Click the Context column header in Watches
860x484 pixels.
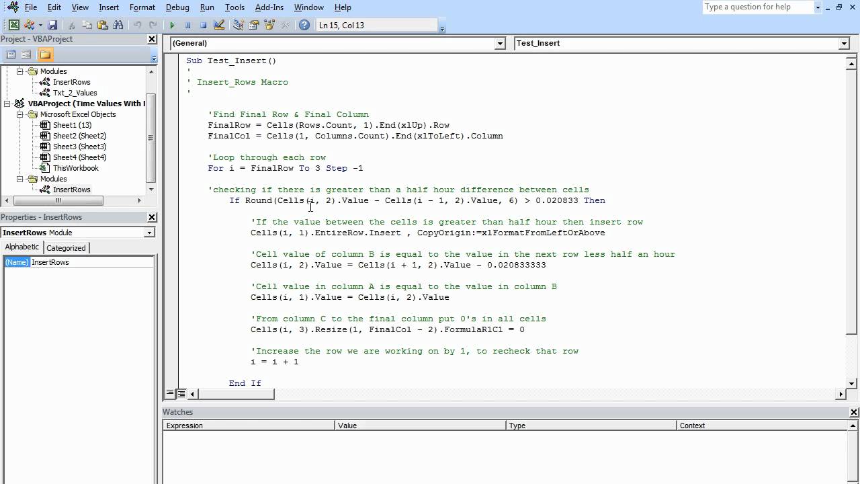point(762,426)
